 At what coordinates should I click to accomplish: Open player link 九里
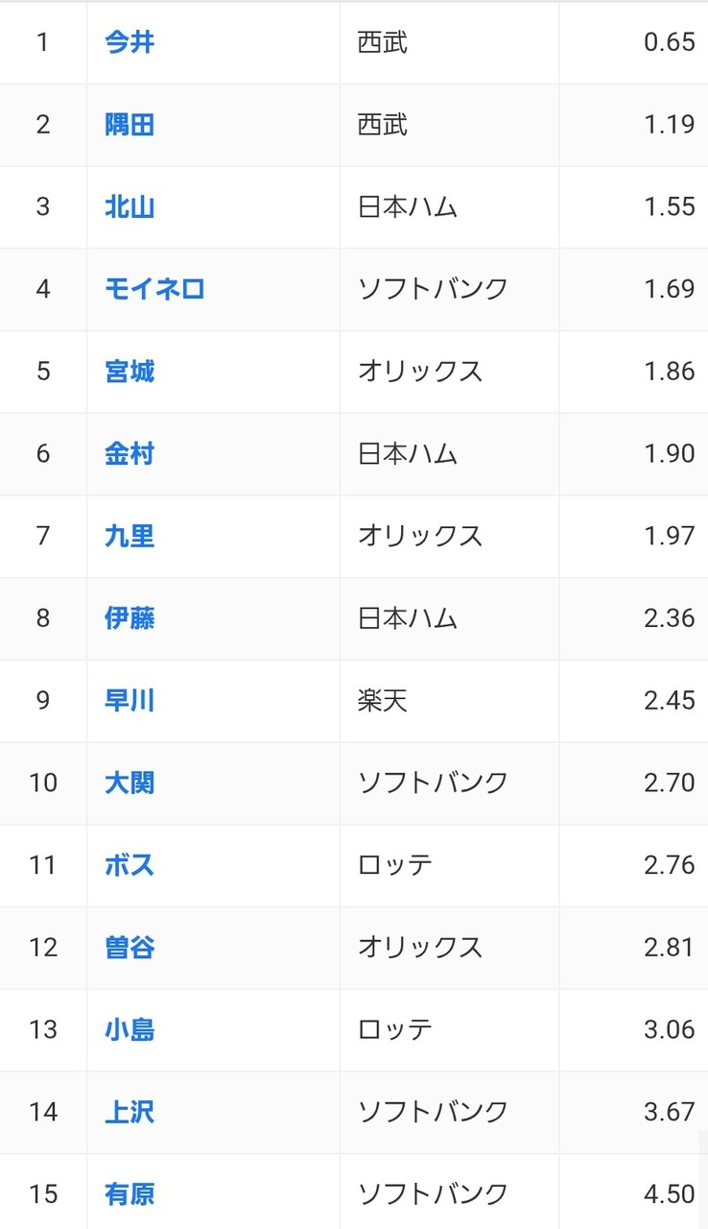click(x=130, y=536)
